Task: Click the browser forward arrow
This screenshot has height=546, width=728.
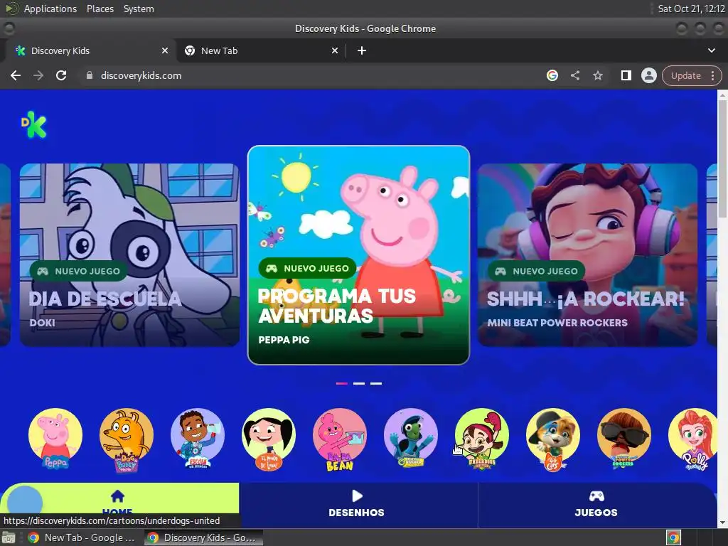Action: (38, 75)
